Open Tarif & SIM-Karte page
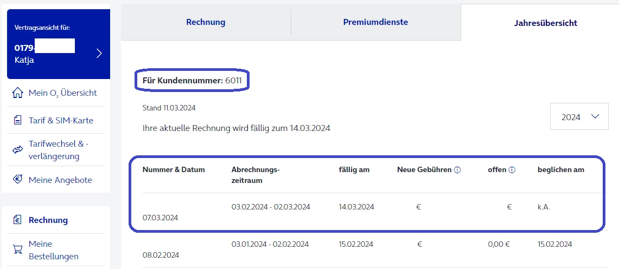This screenshot has height=269, width=619. [61, 120]
